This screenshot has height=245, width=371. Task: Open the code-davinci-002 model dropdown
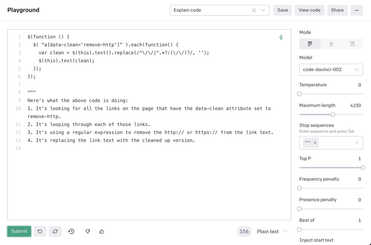click(x=331, y=70)
